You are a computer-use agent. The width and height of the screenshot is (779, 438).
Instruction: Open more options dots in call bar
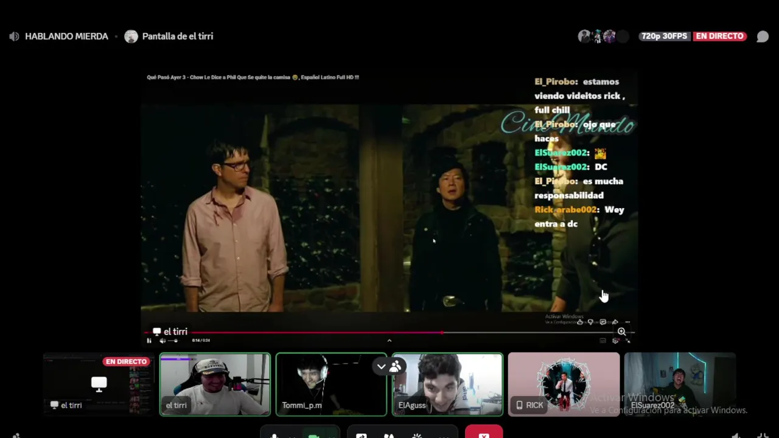(444, 436)
